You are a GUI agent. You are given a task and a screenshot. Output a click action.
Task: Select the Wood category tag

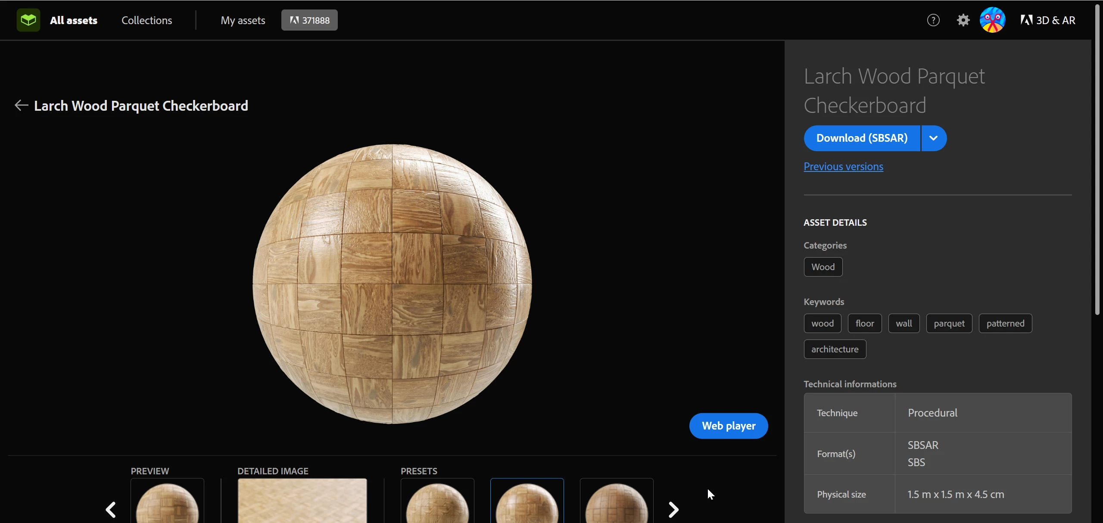coord(823,267)
